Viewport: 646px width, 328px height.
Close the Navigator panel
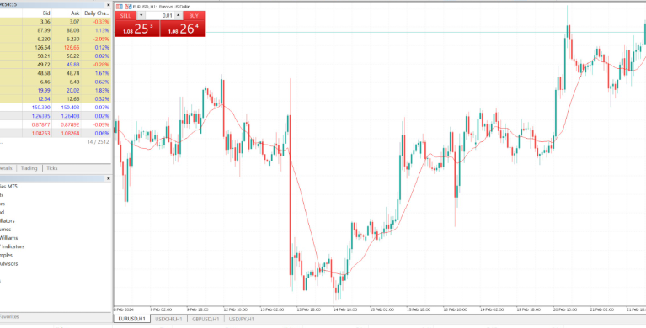(109, 178)
